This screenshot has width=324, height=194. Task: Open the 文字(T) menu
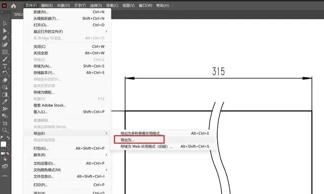[x=80, y=6]
